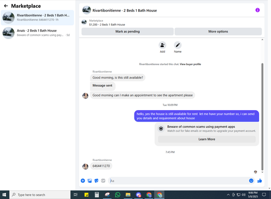Click the $1,200 listing thumbnail

84,22
